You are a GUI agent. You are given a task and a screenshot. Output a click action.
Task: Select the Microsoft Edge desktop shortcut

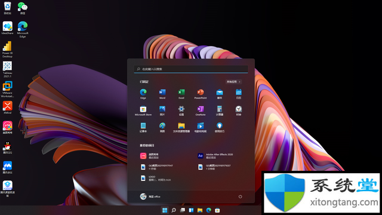[x=23, y=29]
